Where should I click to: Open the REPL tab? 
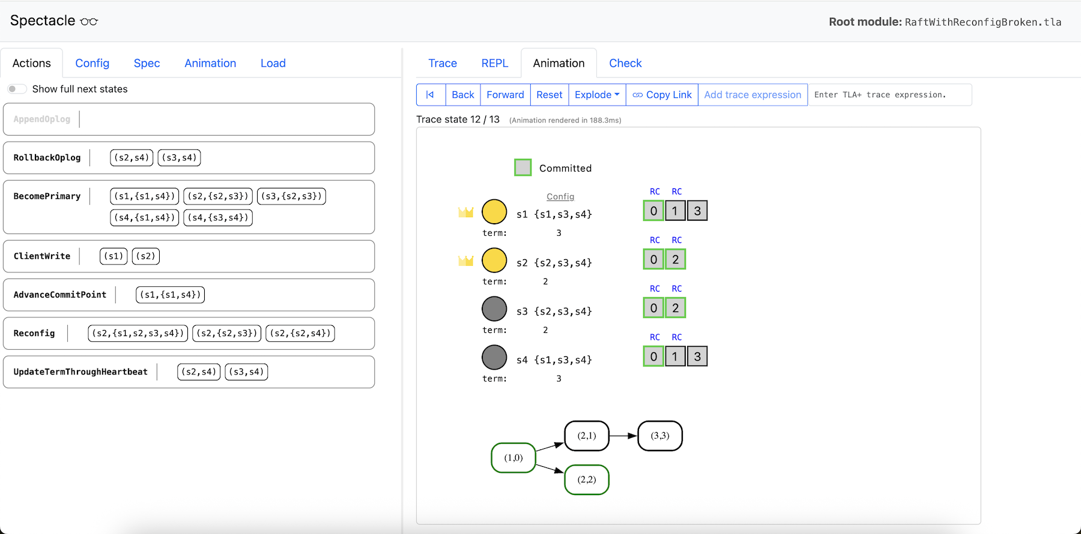[495, 63]
